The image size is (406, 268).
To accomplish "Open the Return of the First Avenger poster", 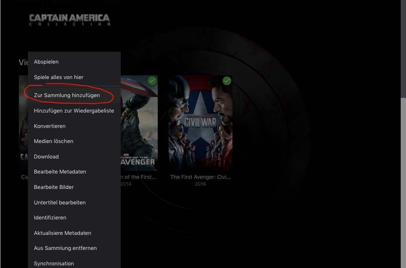I will pos(139,123).
